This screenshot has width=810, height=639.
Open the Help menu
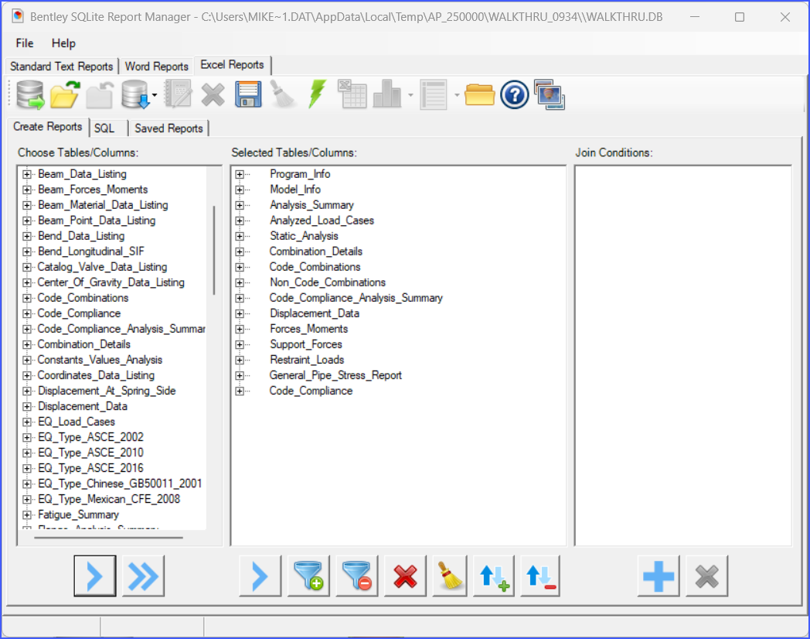click(63, 43)
